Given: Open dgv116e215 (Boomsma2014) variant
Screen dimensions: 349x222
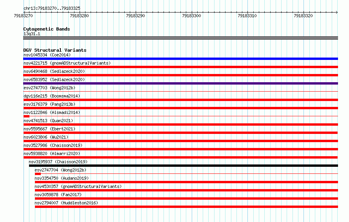Looking at the screenshot, I should (52, 96).
